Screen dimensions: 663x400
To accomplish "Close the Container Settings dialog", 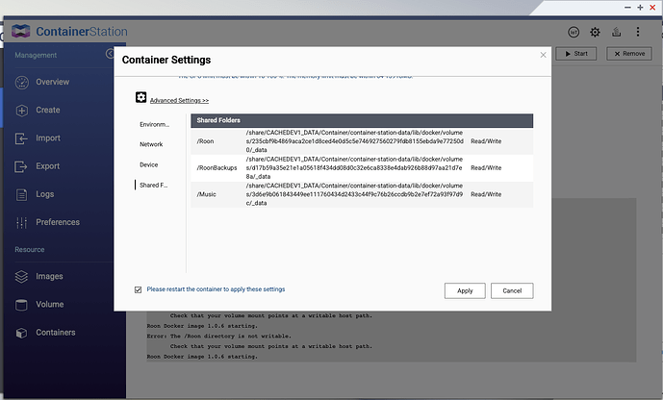I will [543, 55].
